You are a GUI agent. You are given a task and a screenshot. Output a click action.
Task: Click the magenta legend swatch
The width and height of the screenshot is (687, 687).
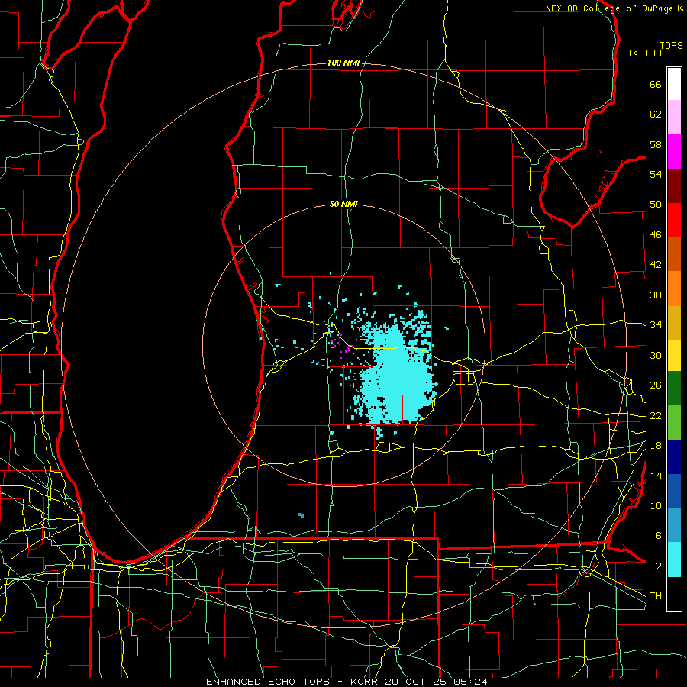pos(674,152)
